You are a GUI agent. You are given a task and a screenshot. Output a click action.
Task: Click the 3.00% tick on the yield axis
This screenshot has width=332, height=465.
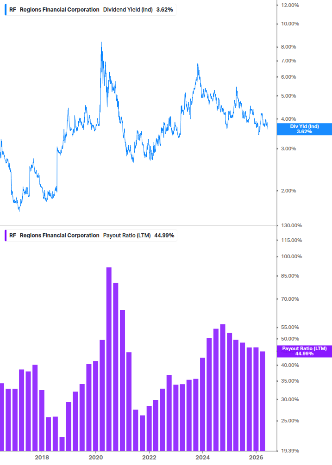[x=288, y=149]
